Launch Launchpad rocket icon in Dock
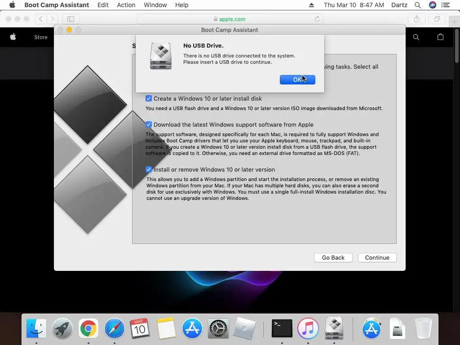The width and height of the screenshot is (460, 345). pos(62,328)
